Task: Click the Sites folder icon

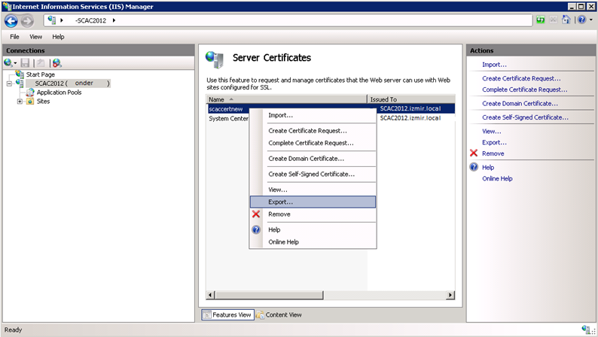Action: tap(30, 102)
